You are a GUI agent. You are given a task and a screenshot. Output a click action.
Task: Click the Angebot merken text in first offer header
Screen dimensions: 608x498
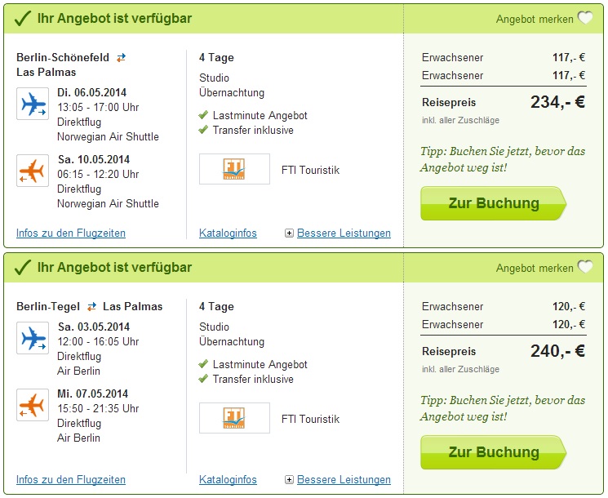pyautogui.click(x=535, y=19)
